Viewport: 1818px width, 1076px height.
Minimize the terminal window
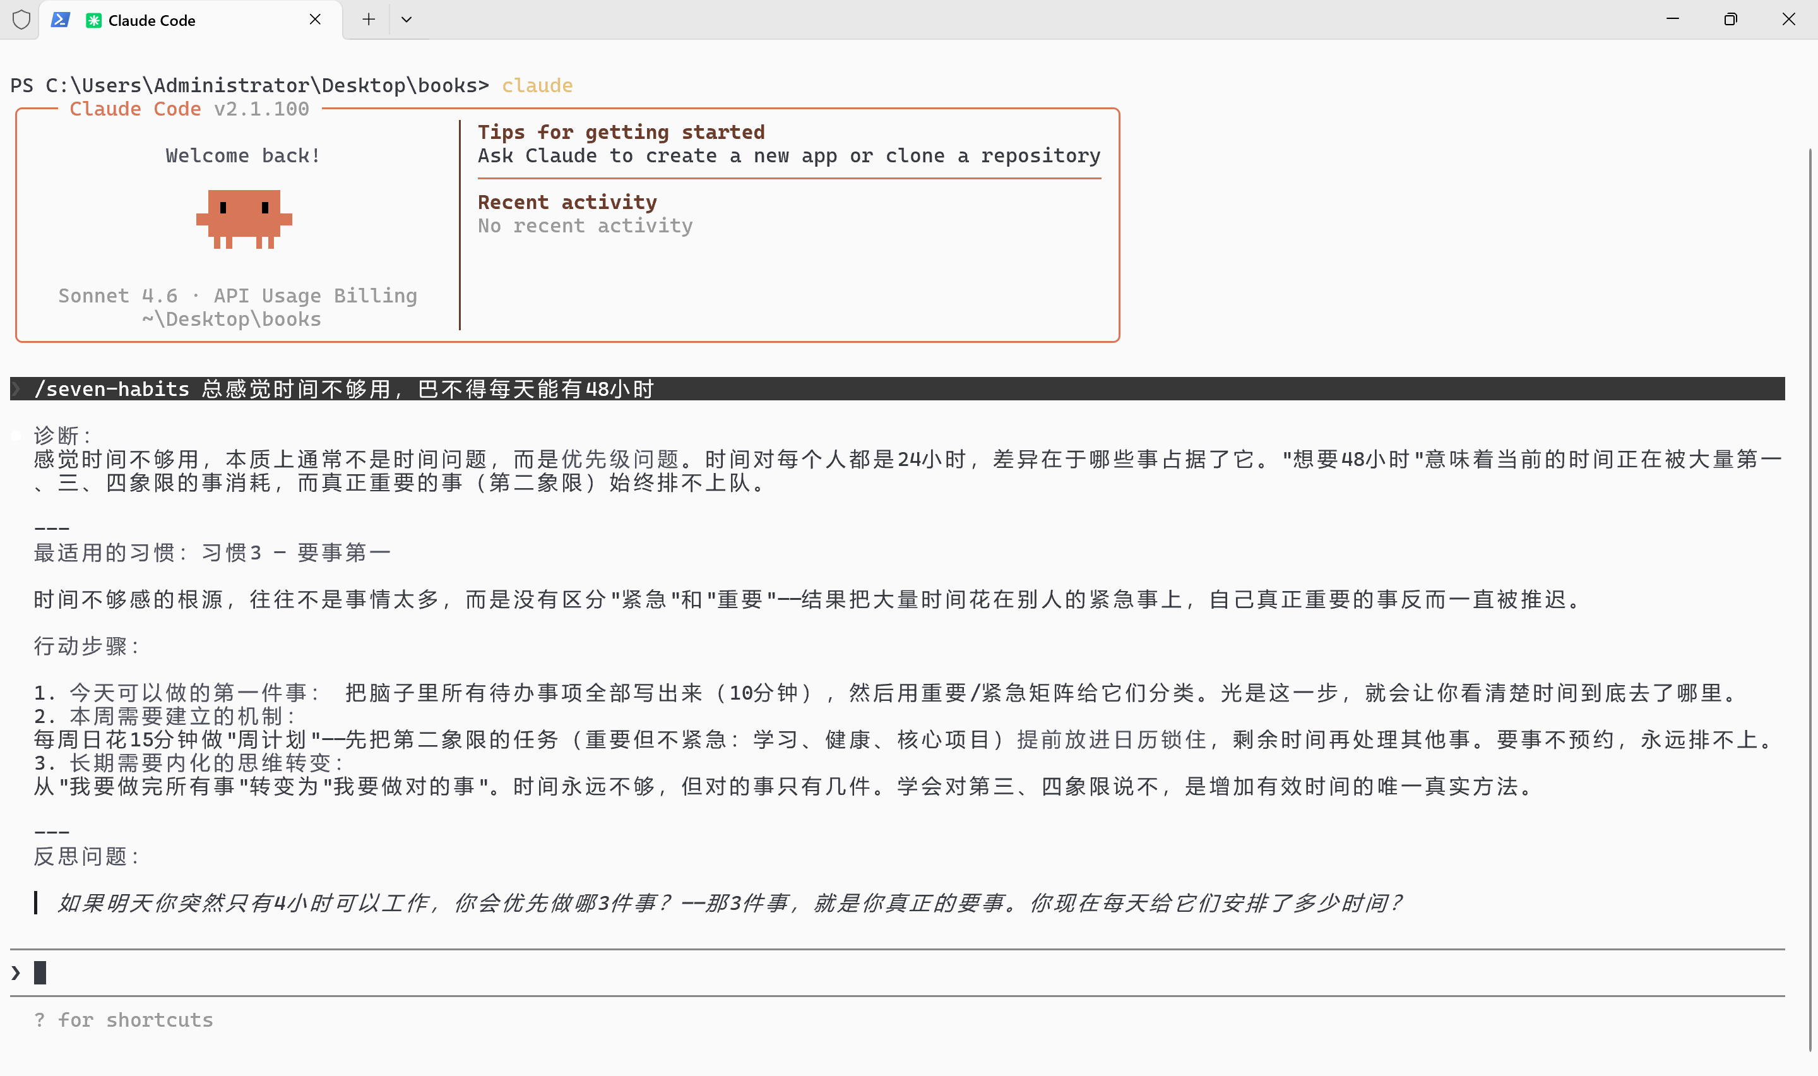(1672, 20)
